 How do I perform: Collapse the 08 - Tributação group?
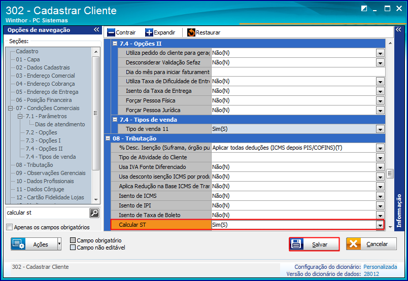[108, 138]
